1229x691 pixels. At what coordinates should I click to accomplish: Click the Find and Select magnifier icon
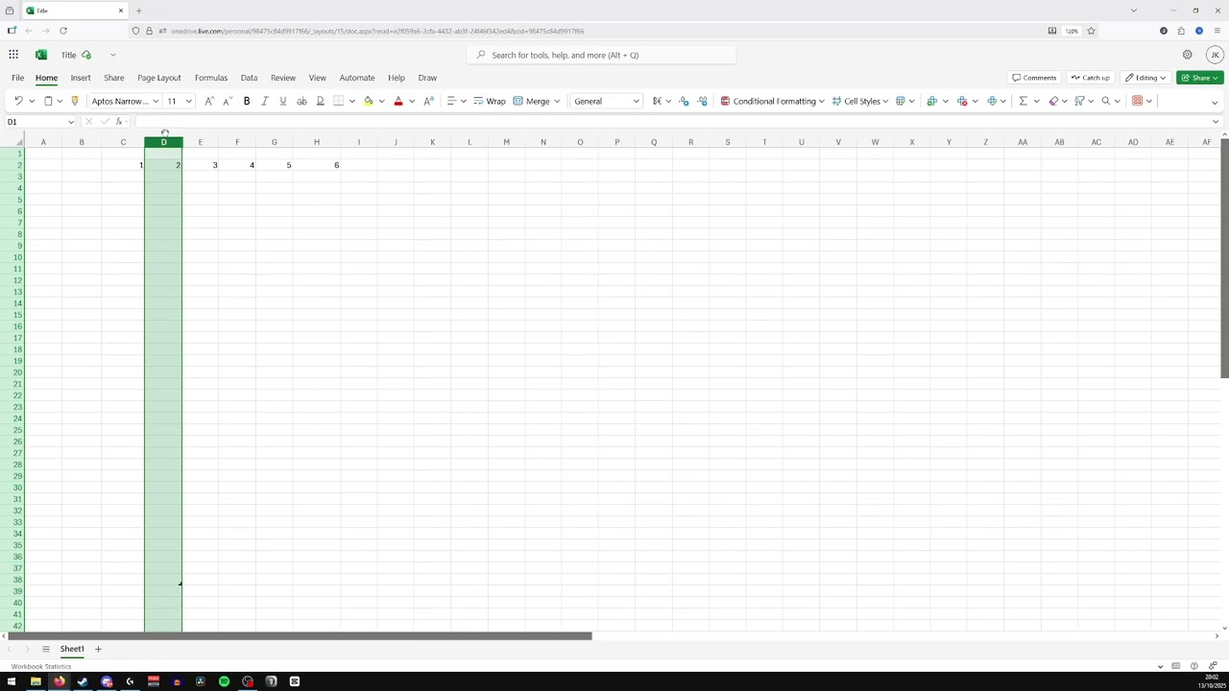(1106, 101)
